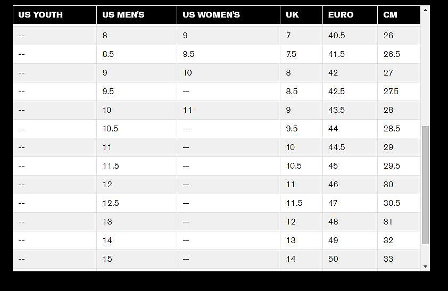
Task: Click the US Women's 11 cell
Action: tap(187, 110)
